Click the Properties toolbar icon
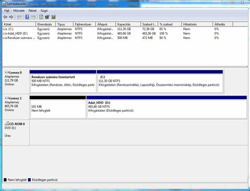Image resolution: width=250 pixels, height=191 pixels. coord(47,17)
